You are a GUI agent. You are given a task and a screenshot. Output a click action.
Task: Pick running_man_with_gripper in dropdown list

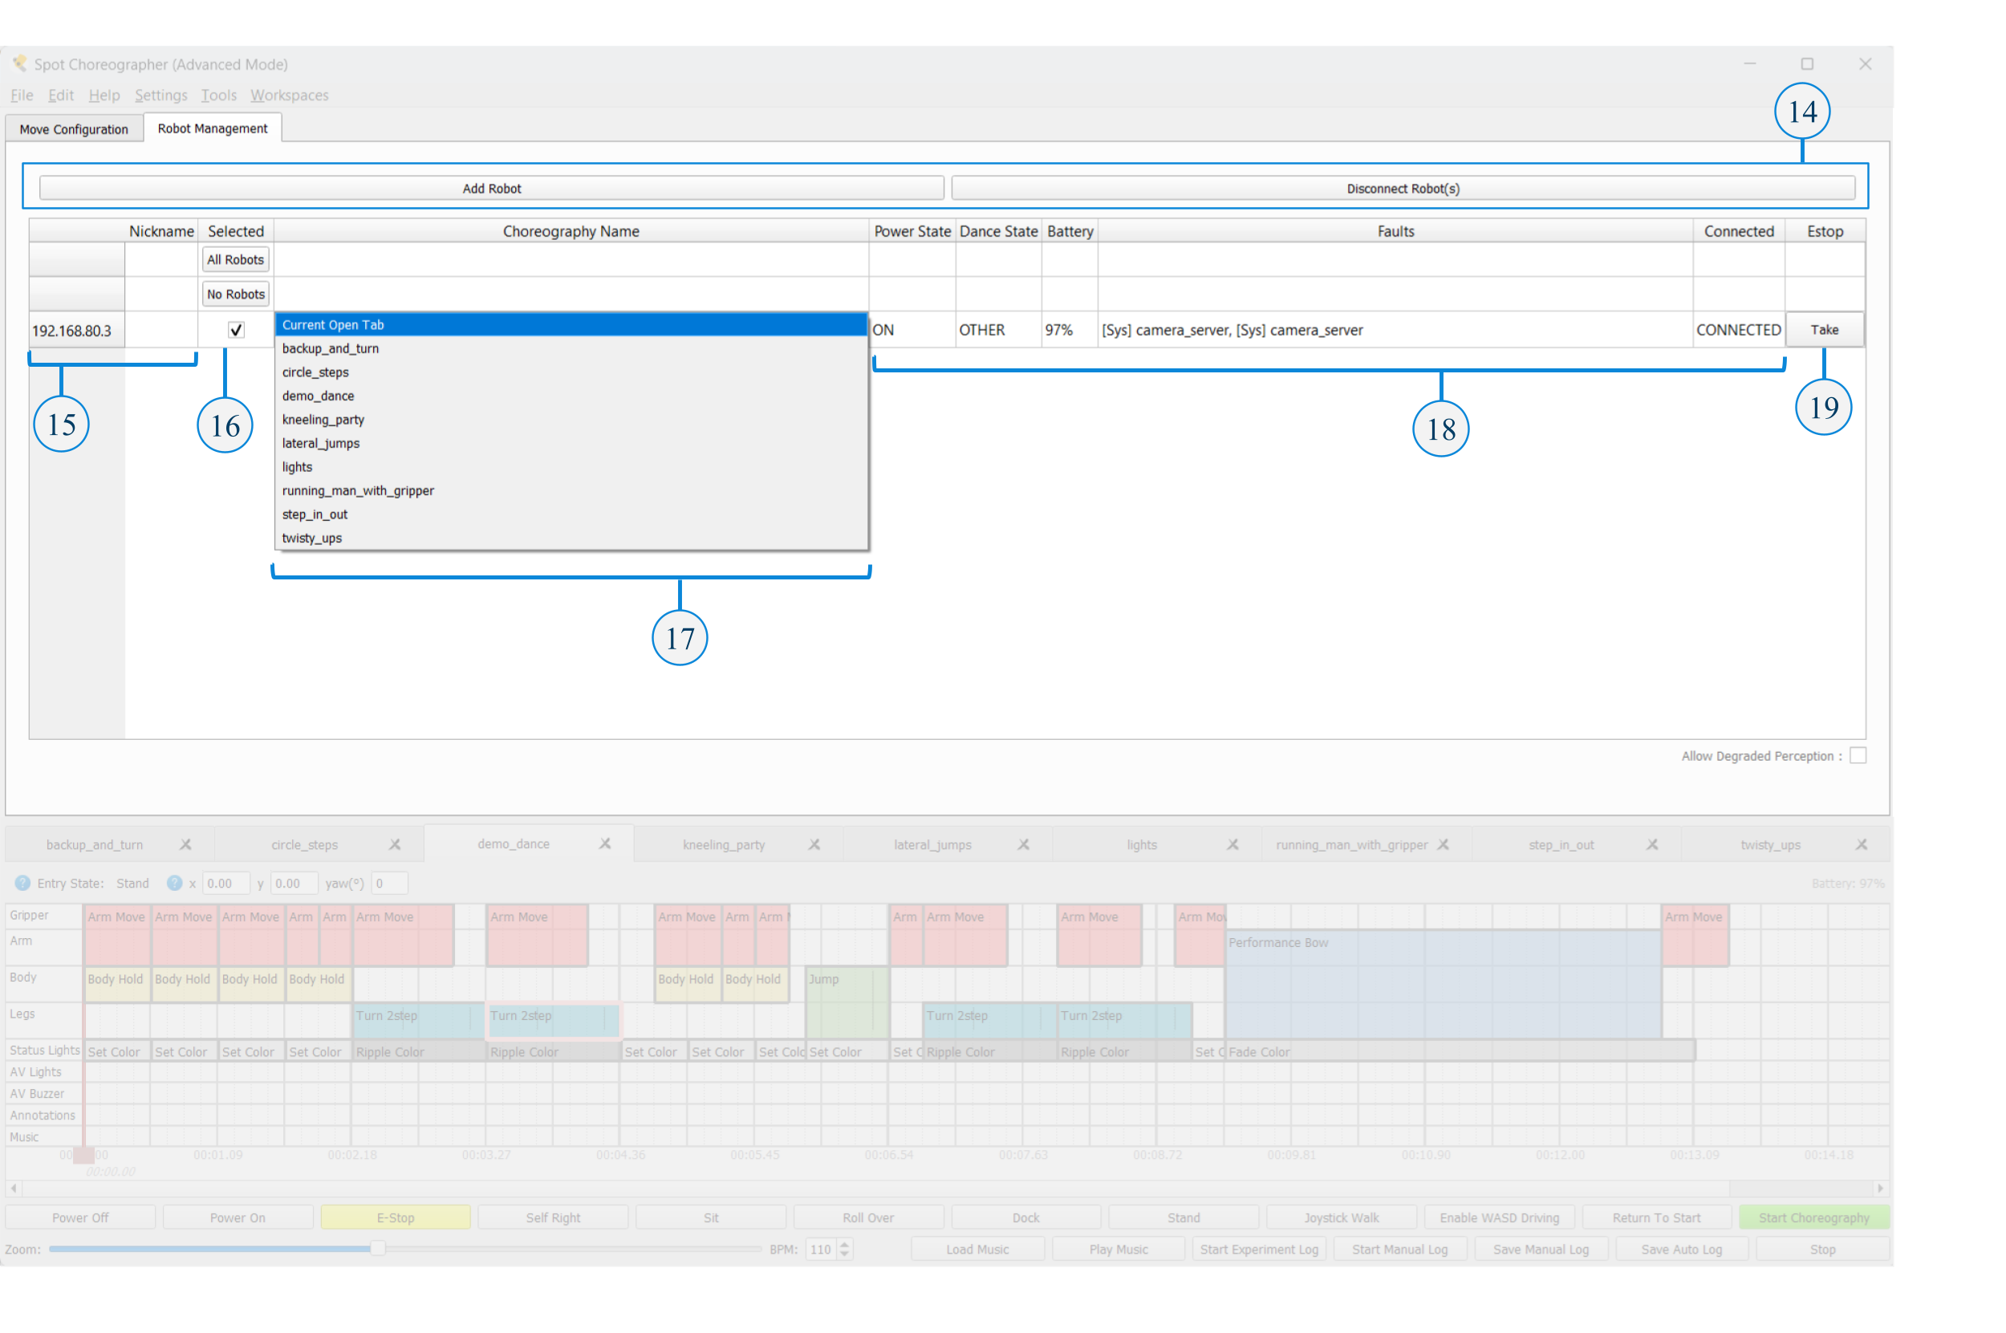[358, 490]
